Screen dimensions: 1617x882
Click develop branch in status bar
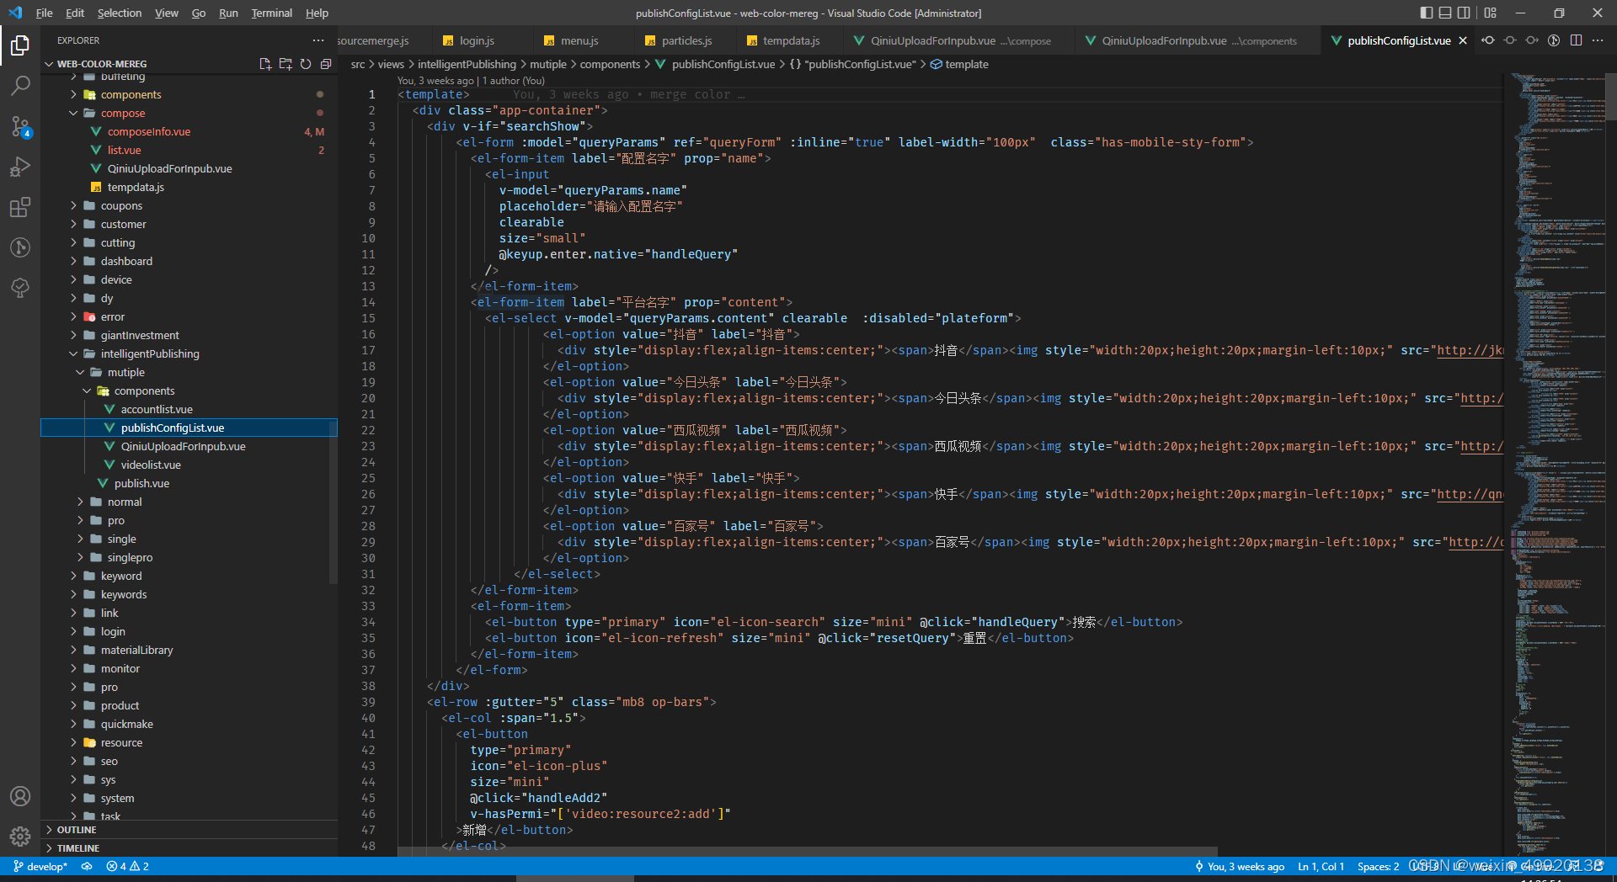coord(40,866)
